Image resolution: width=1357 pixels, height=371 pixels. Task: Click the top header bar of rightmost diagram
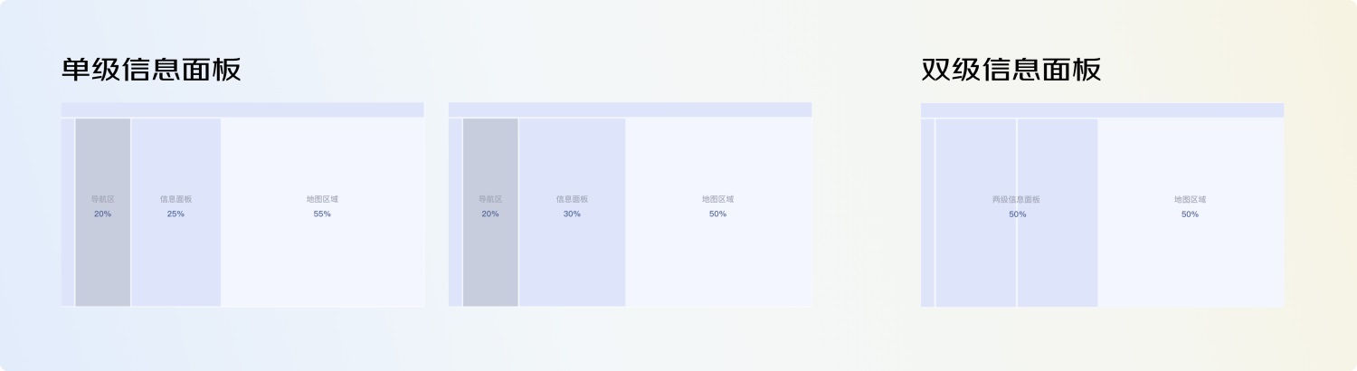click(1102, 110)
